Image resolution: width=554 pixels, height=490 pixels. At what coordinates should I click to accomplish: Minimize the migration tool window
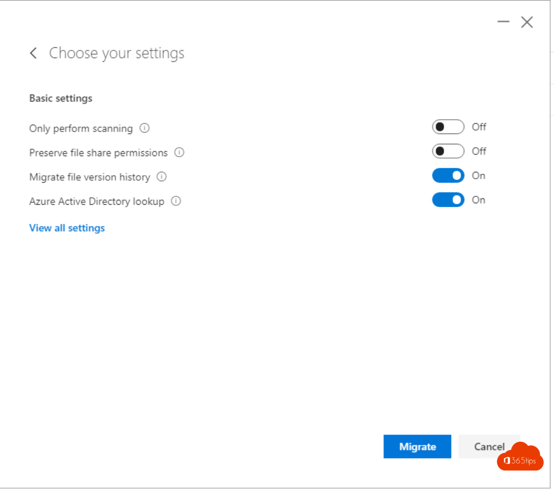tap(503, 22)
